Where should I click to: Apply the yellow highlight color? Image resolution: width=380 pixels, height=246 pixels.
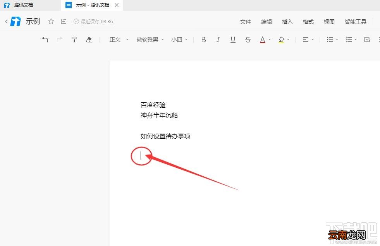pyautogui.click(x=281, y=40)
